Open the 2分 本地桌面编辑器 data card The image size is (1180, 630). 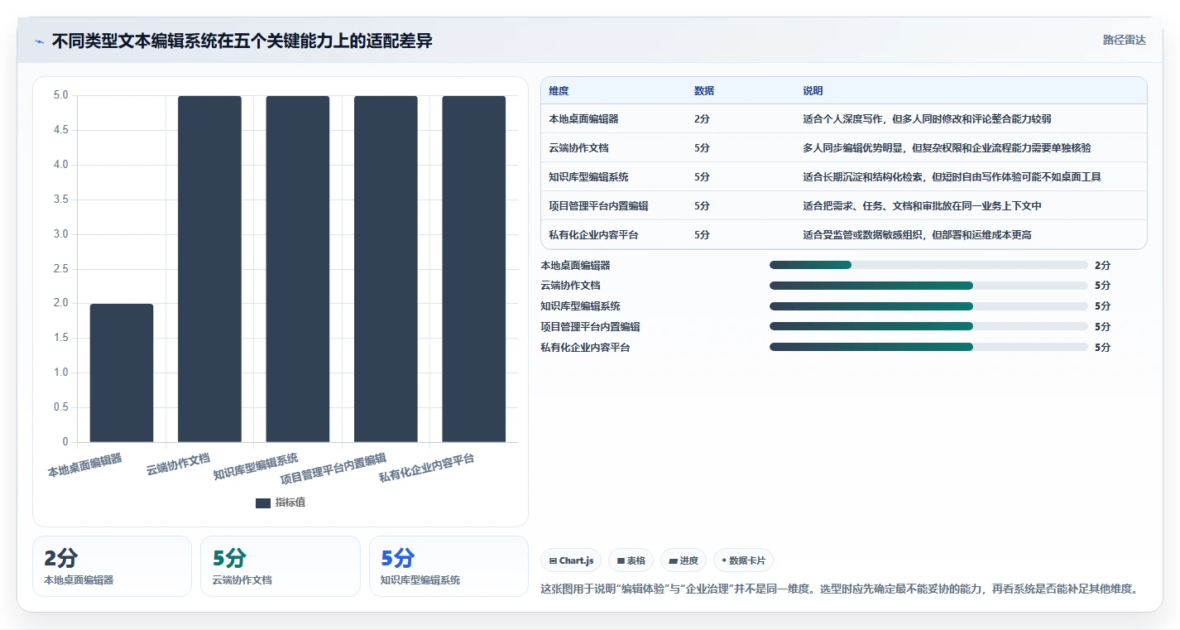tap(112, 566)
